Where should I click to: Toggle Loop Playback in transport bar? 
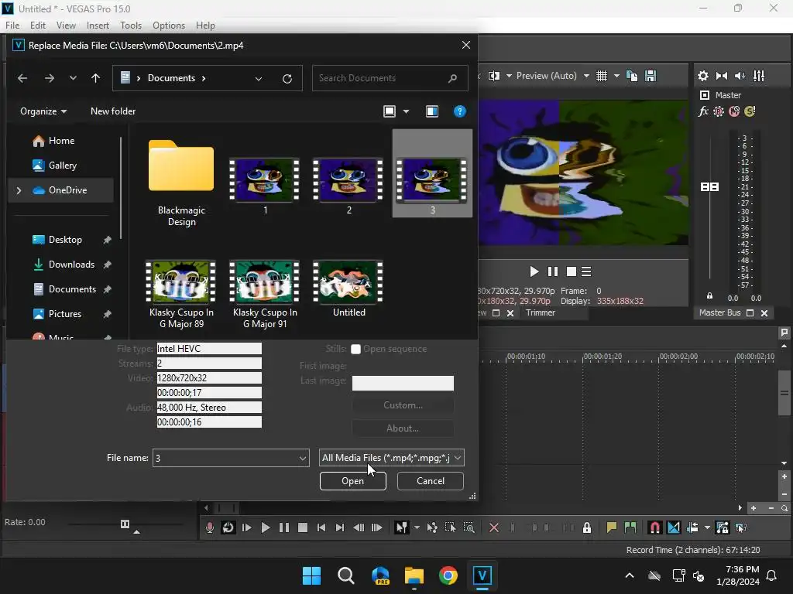tap(228, 527)
